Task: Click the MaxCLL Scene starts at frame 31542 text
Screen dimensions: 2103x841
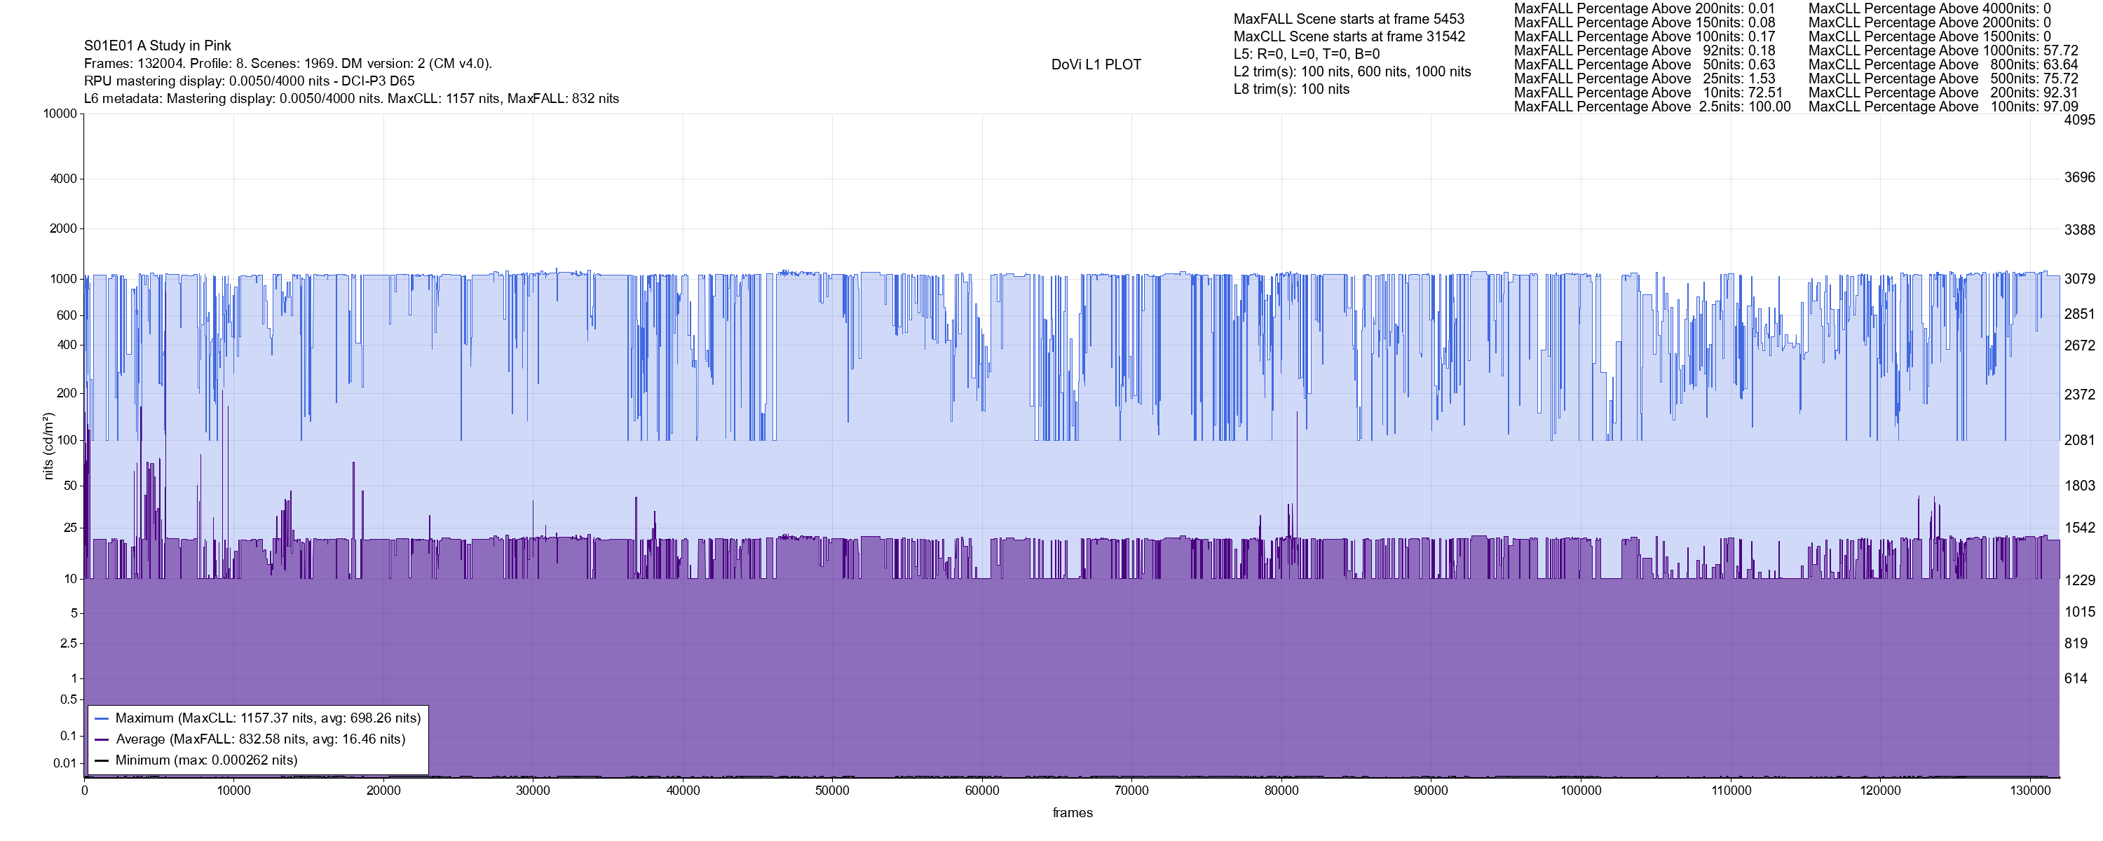Action: coord(1349,36)
